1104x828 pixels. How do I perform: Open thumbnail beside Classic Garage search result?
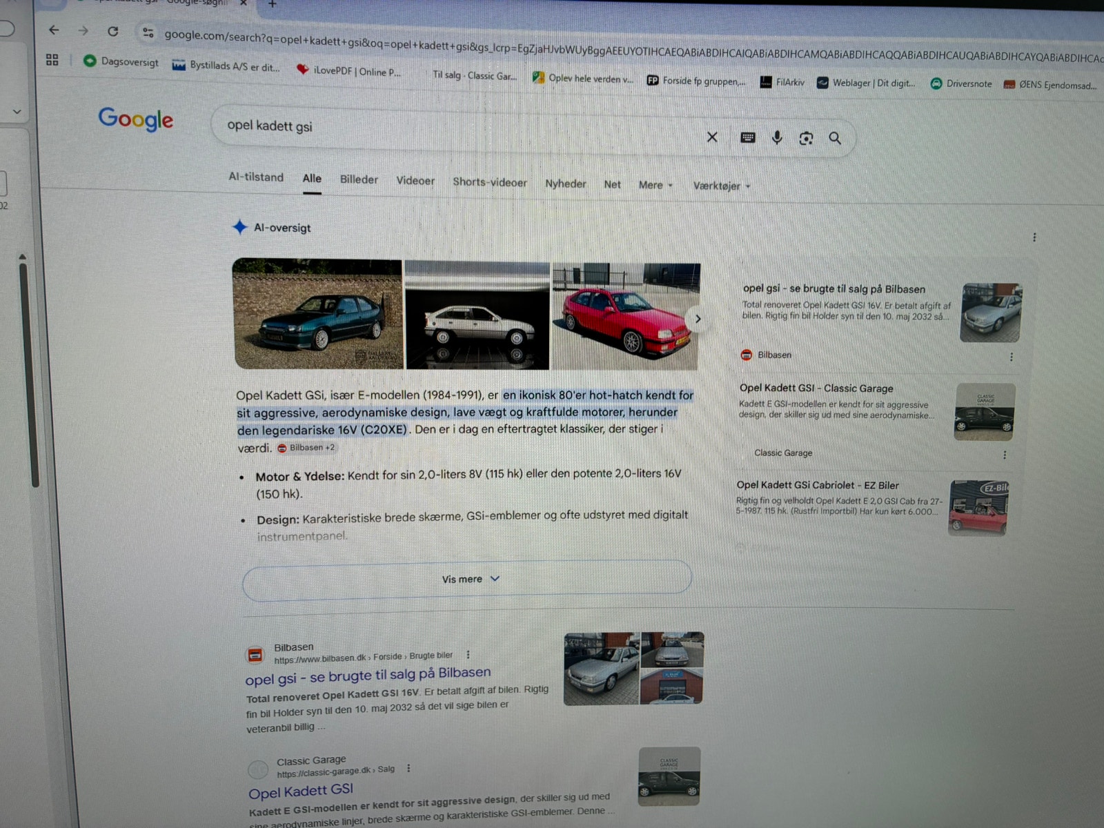coord(669,776)
